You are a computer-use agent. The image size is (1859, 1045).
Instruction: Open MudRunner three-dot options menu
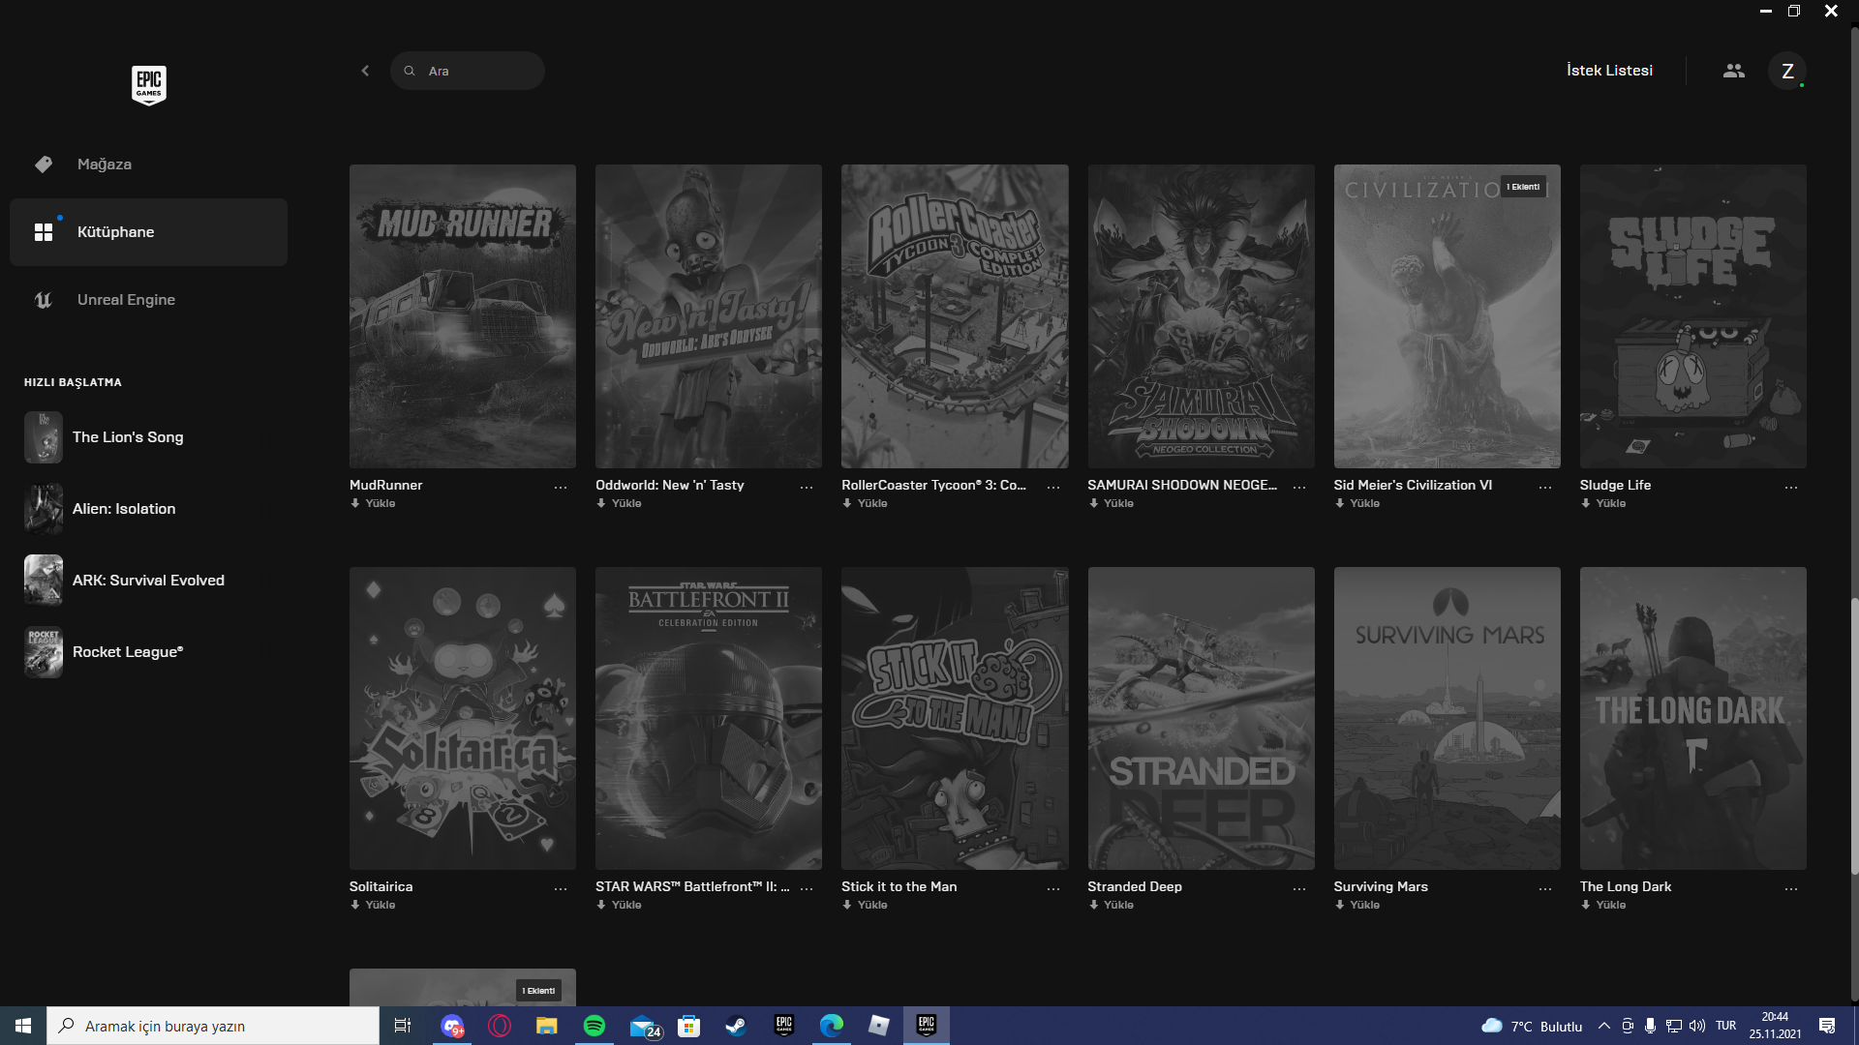[x=561, y=488]
